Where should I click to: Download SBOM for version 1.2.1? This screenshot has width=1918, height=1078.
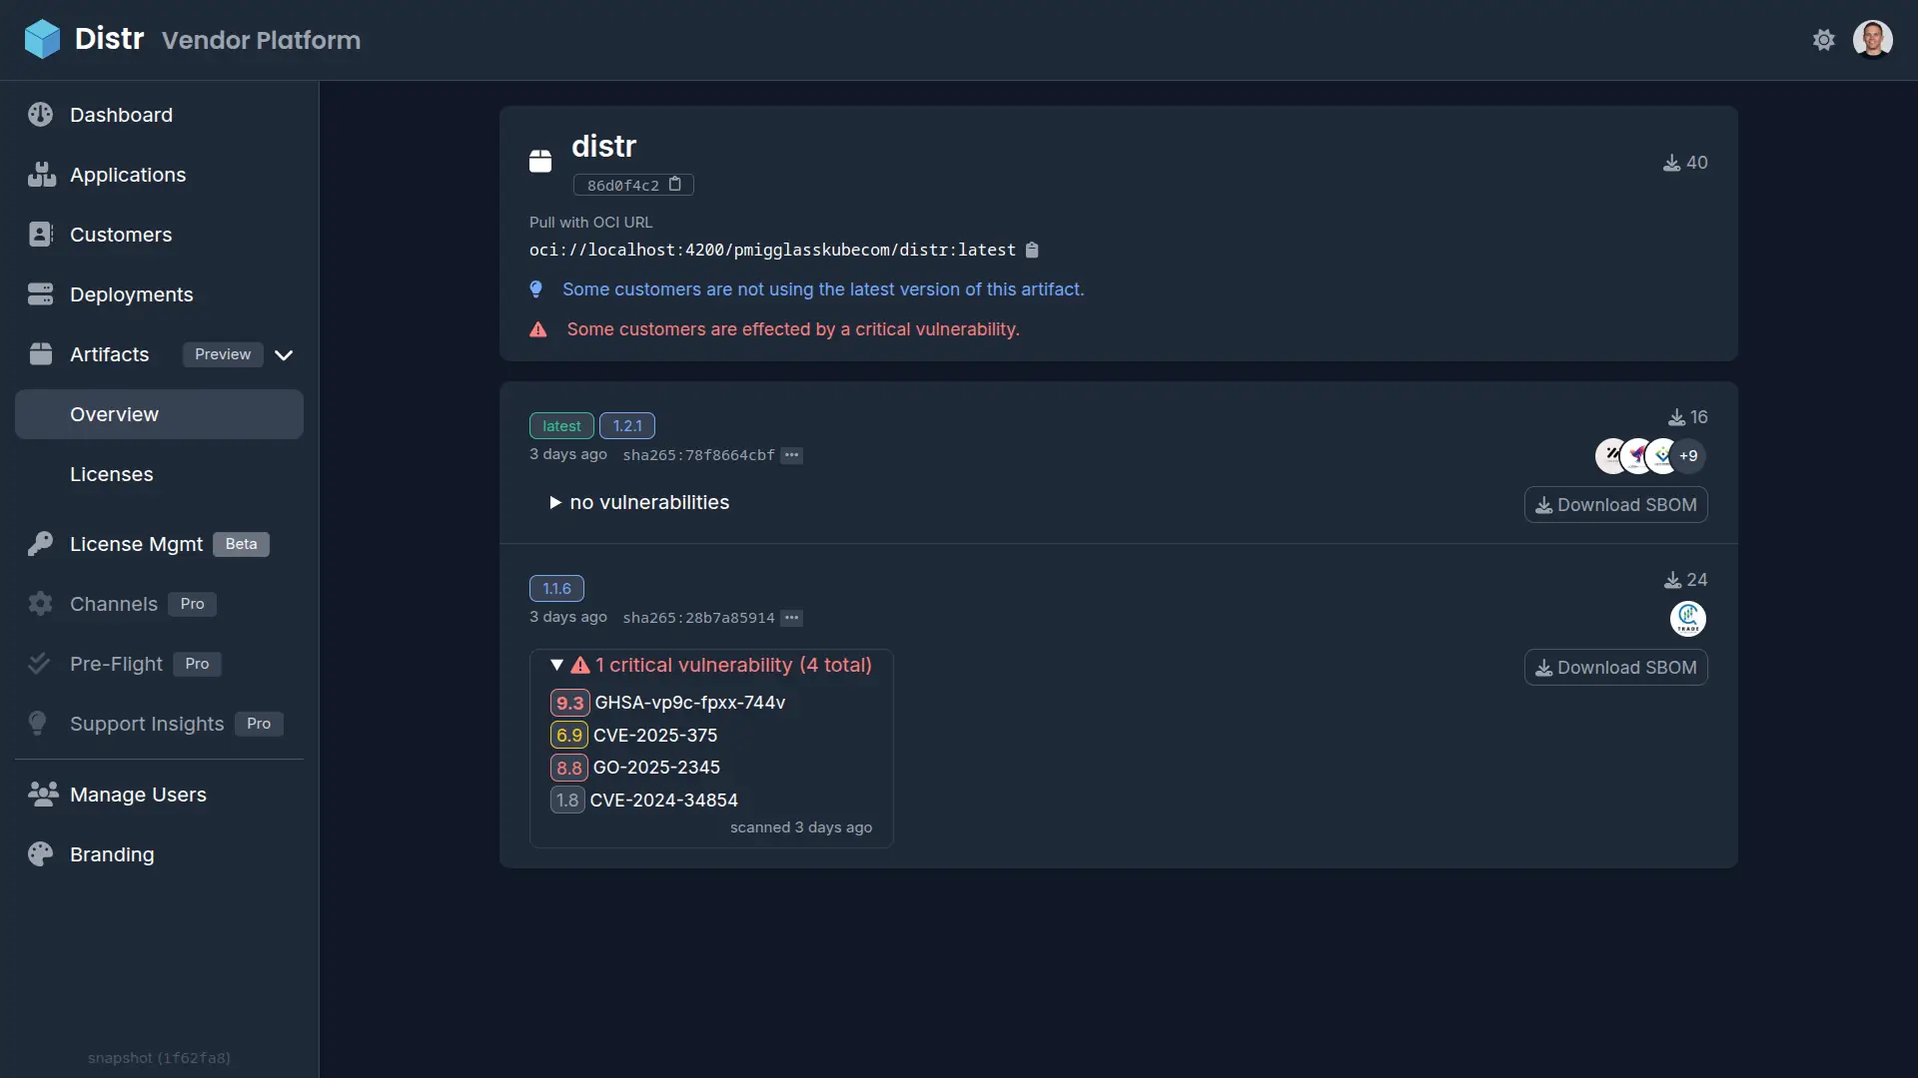[x=1615, y=503]
